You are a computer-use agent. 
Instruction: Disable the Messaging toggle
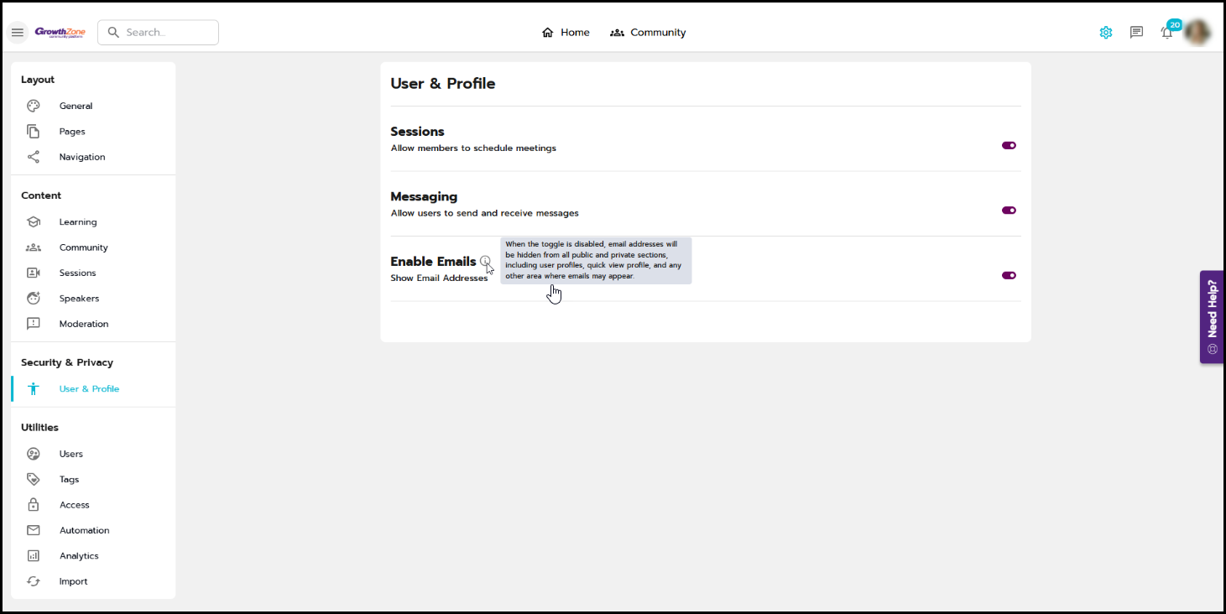pos(1009,211)
